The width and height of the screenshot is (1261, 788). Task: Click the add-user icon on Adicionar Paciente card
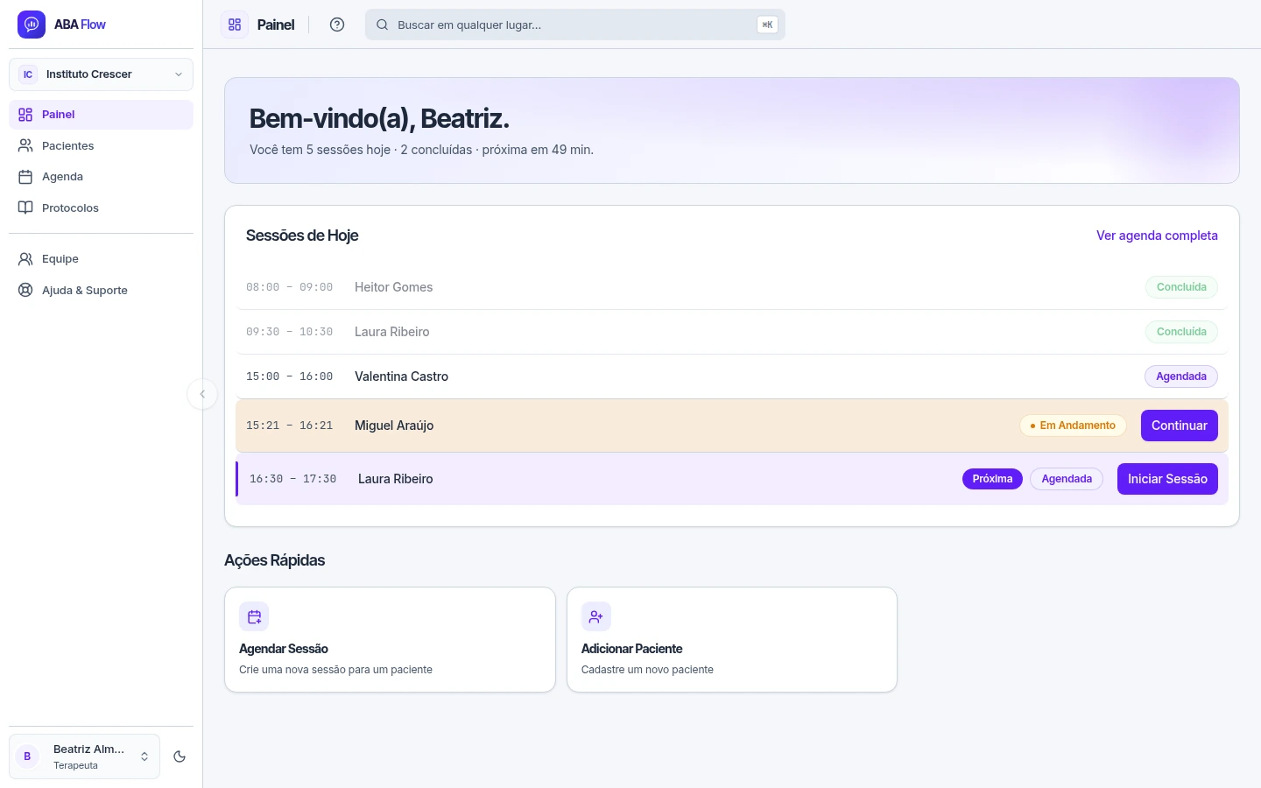click(x=596, y=616)
